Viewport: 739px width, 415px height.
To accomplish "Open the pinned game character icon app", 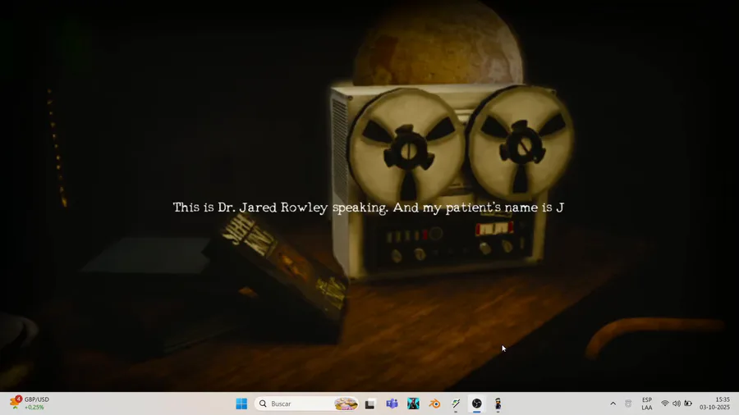I will pos(413,404).
